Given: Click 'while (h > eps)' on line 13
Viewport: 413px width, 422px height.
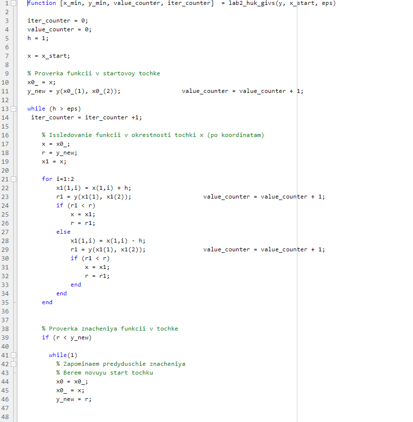Looking at the screenshot, I should click(x=54, y=109).
